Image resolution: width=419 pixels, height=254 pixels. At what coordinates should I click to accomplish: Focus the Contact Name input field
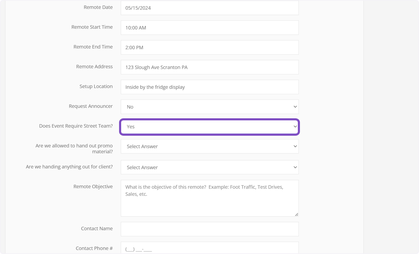[209, 229]
